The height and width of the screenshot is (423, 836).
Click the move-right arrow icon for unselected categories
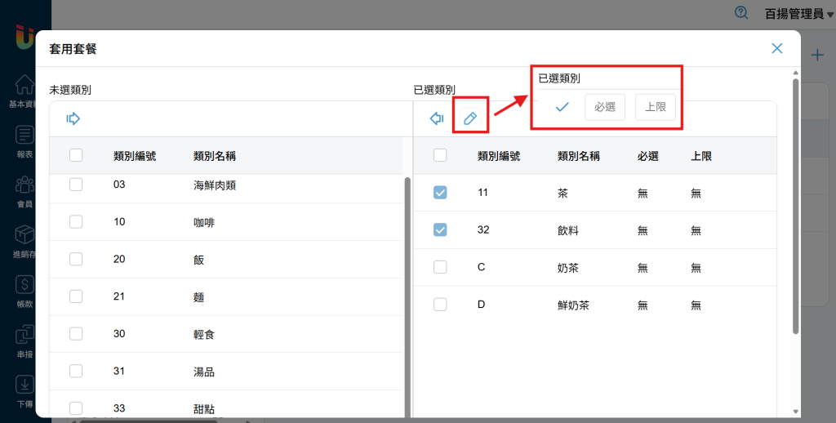click(73, 119)
